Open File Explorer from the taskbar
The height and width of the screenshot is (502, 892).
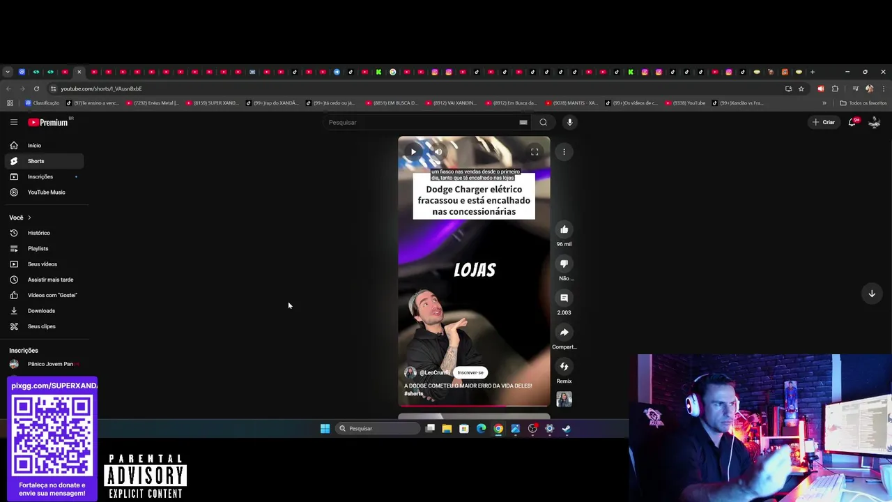pyautogui.click(x=447, y=428)
